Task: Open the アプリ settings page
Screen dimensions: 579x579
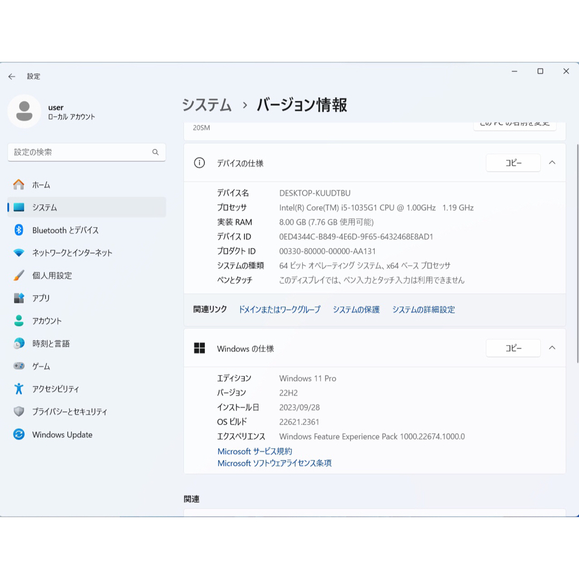Action: click(x=86, y=298)
